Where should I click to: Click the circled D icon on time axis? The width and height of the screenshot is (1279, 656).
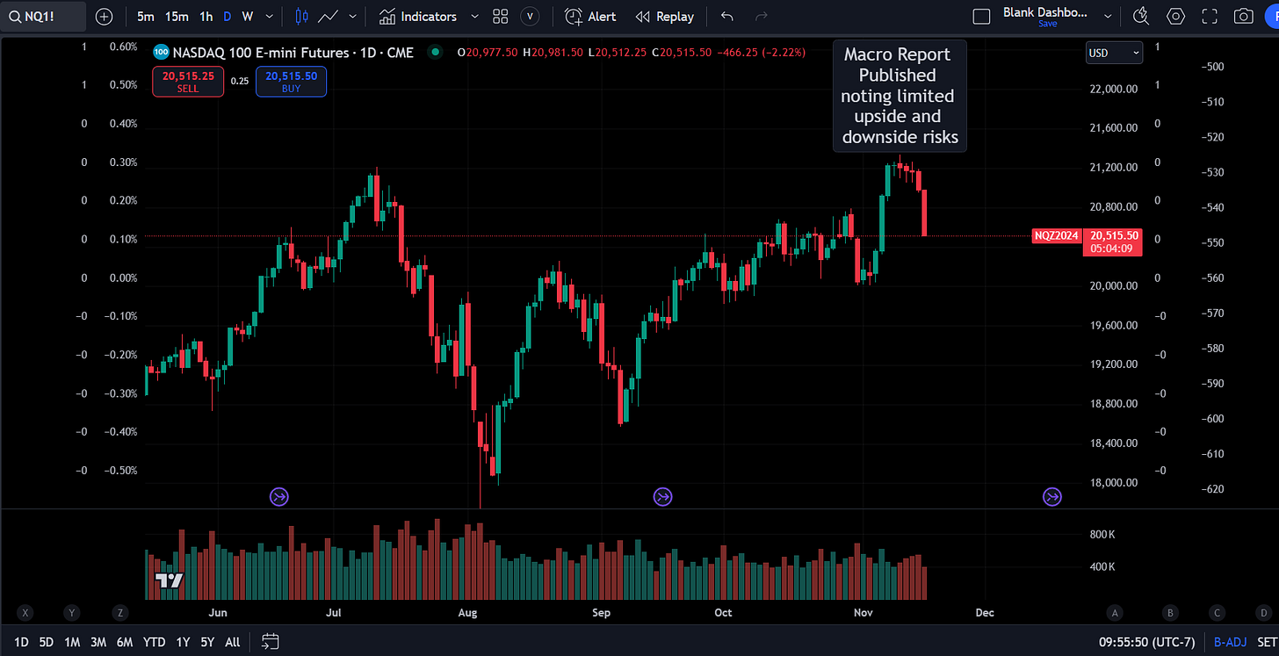coord(1264,612)
